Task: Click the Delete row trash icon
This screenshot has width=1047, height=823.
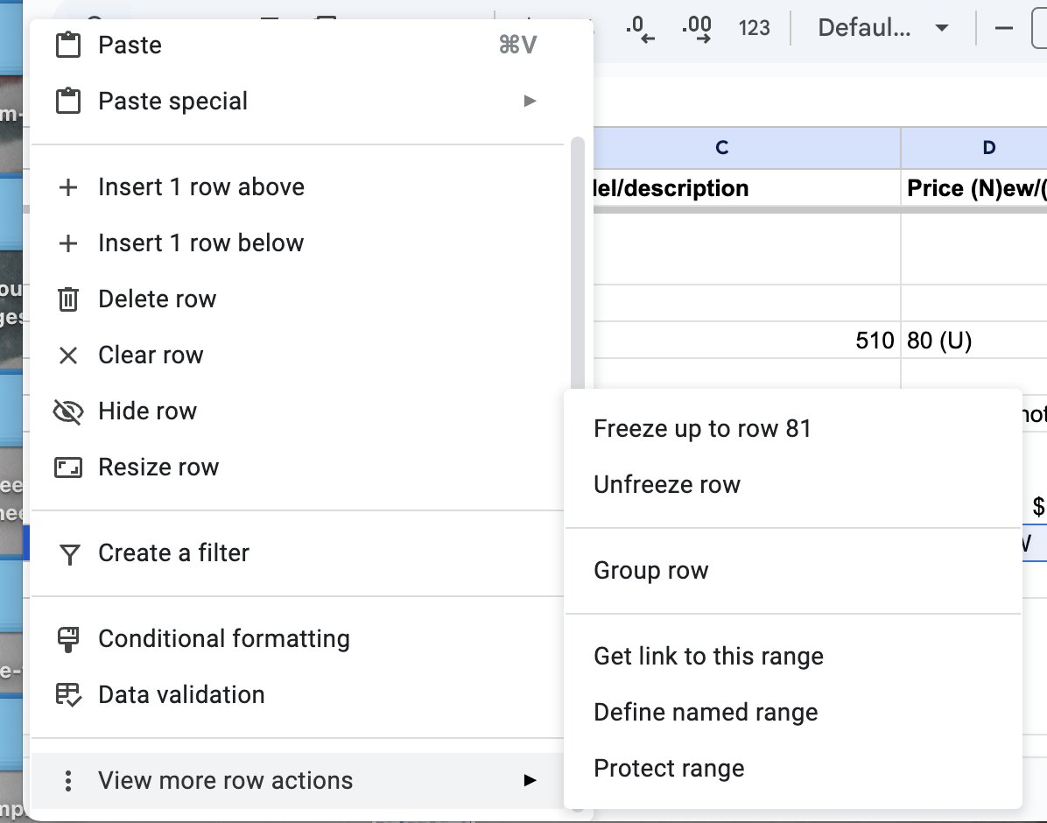Action: point(68,299)
